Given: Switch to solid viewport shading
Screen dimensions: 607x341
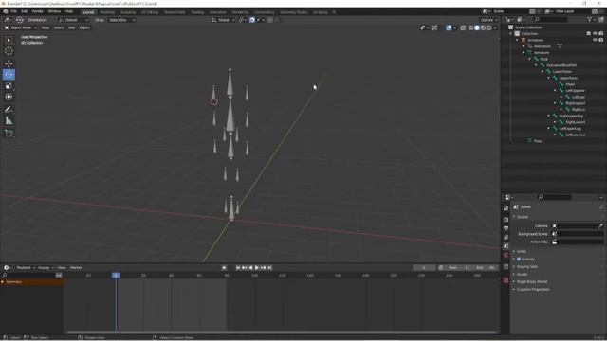Looking at the screenshot, I should (477, 27).
